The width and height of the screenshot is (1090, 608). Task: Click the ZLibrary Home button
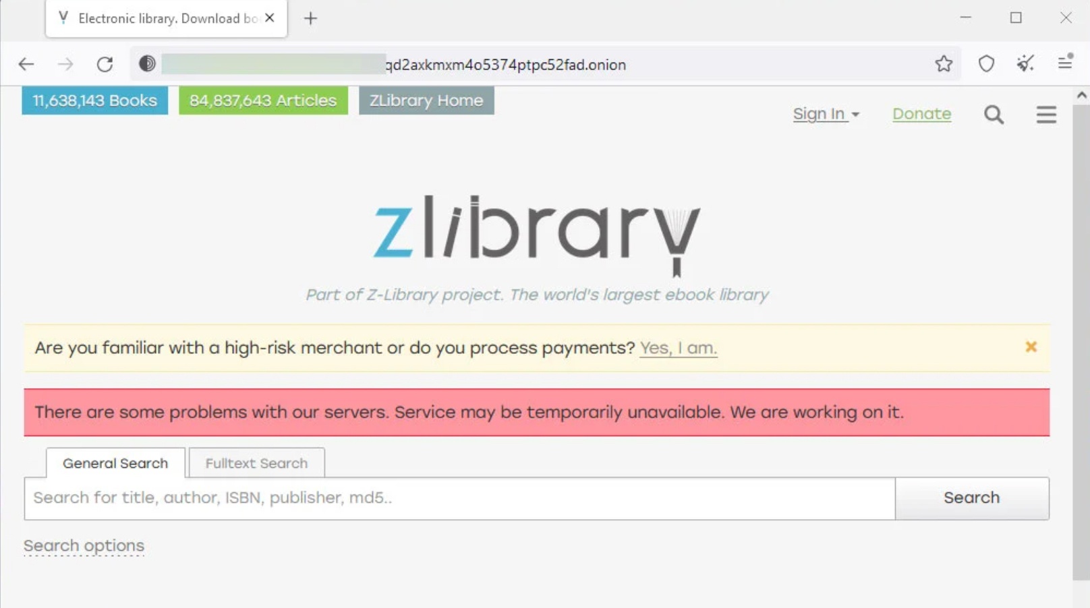tap(426, 100)
